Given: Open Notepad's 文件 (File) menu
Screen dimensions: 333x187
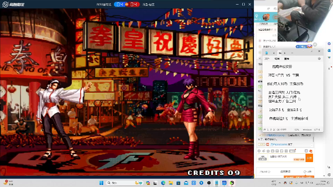Looking at the screenshot, I should [x=267, y=59].
